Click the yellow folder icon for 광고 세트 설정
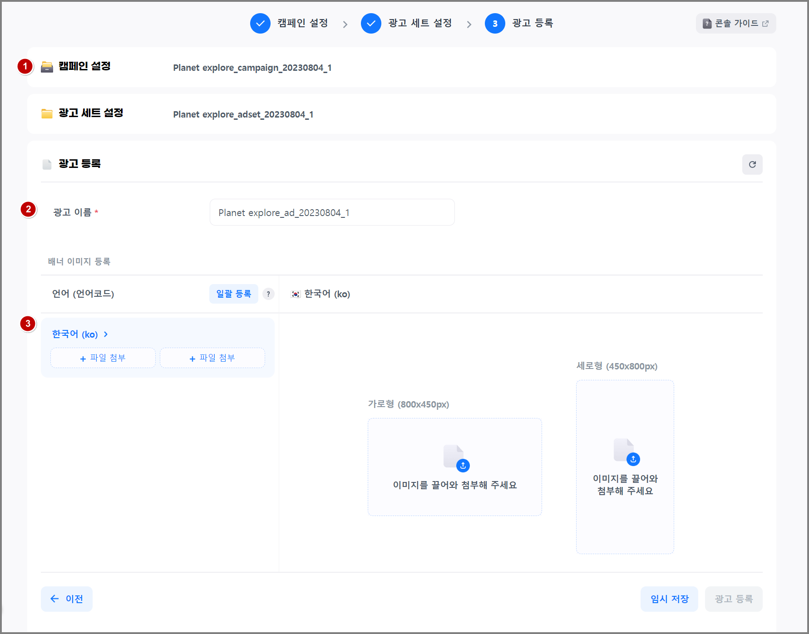 [x=47, y=113]
